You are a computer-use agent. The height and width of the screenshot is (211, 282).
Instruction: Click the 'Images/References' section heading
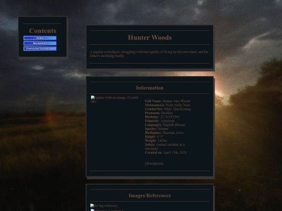click(150, 195)
